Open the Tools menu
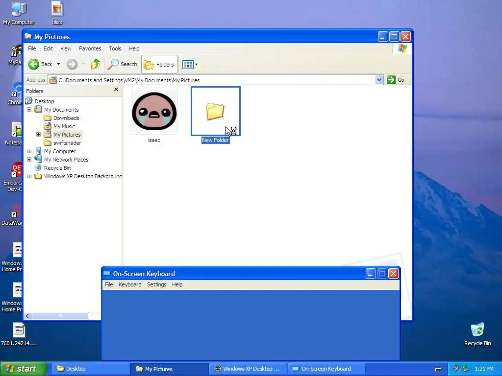 click(115, 48)
